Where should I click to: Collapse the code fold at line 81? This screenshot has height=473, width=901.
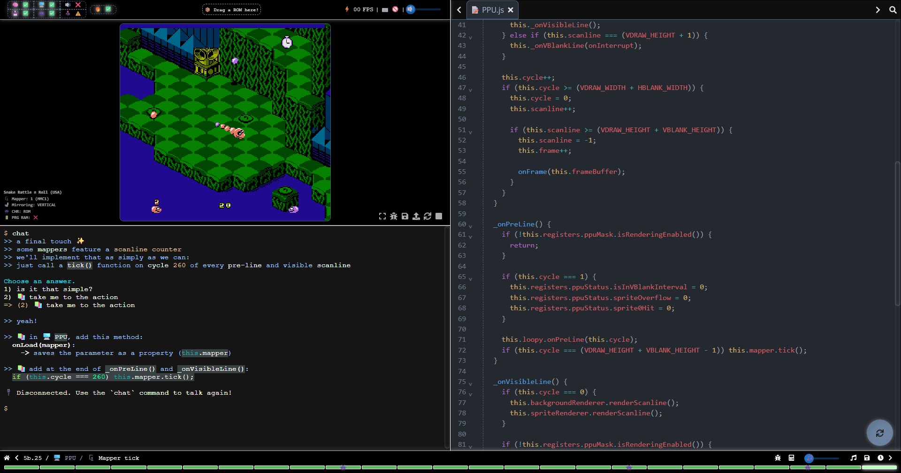(x=470, y=446)
